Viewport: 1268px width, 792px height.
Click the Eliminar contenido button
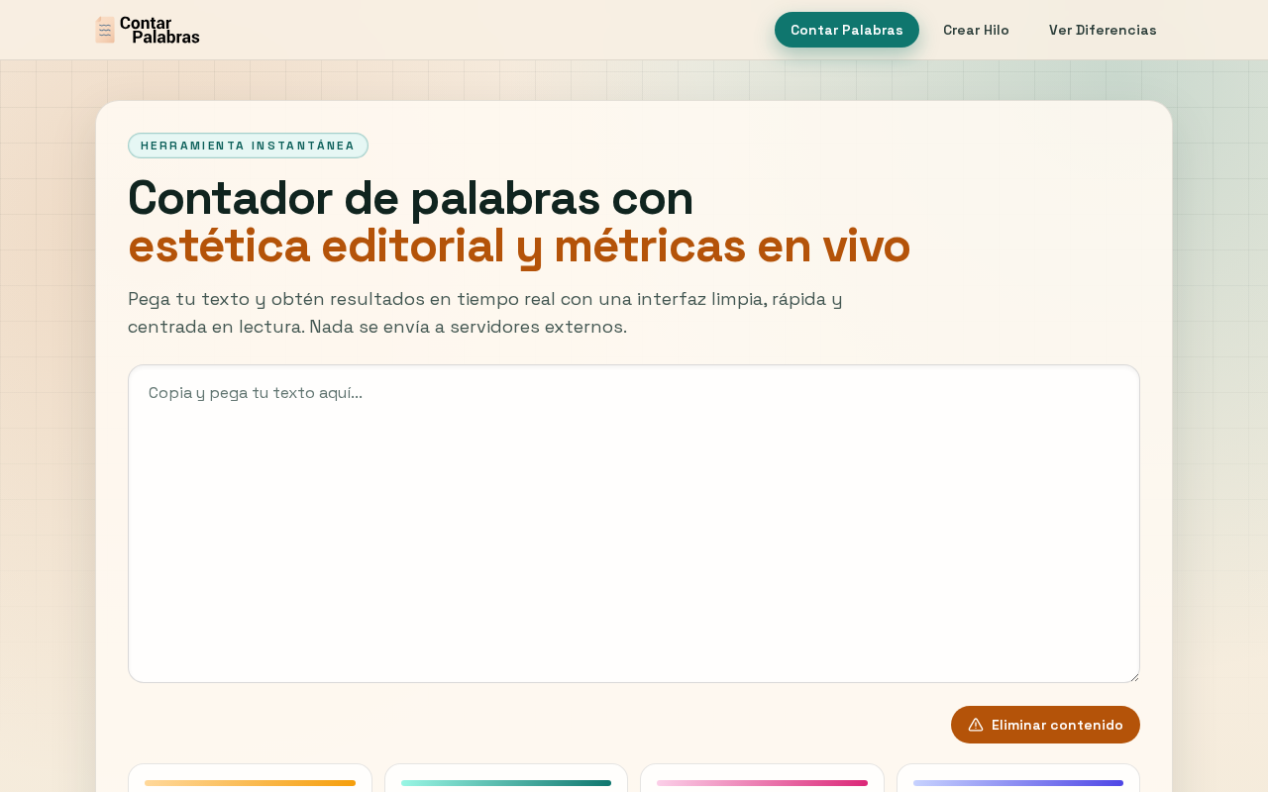coord(1045,725)
